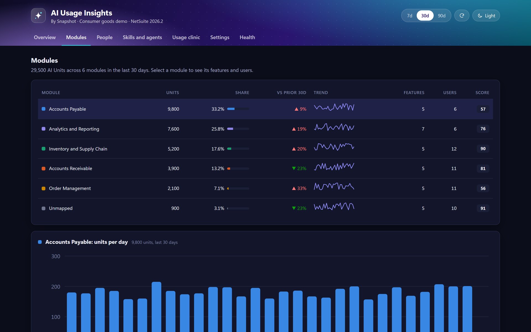Select the Unmapped module row

265,208
